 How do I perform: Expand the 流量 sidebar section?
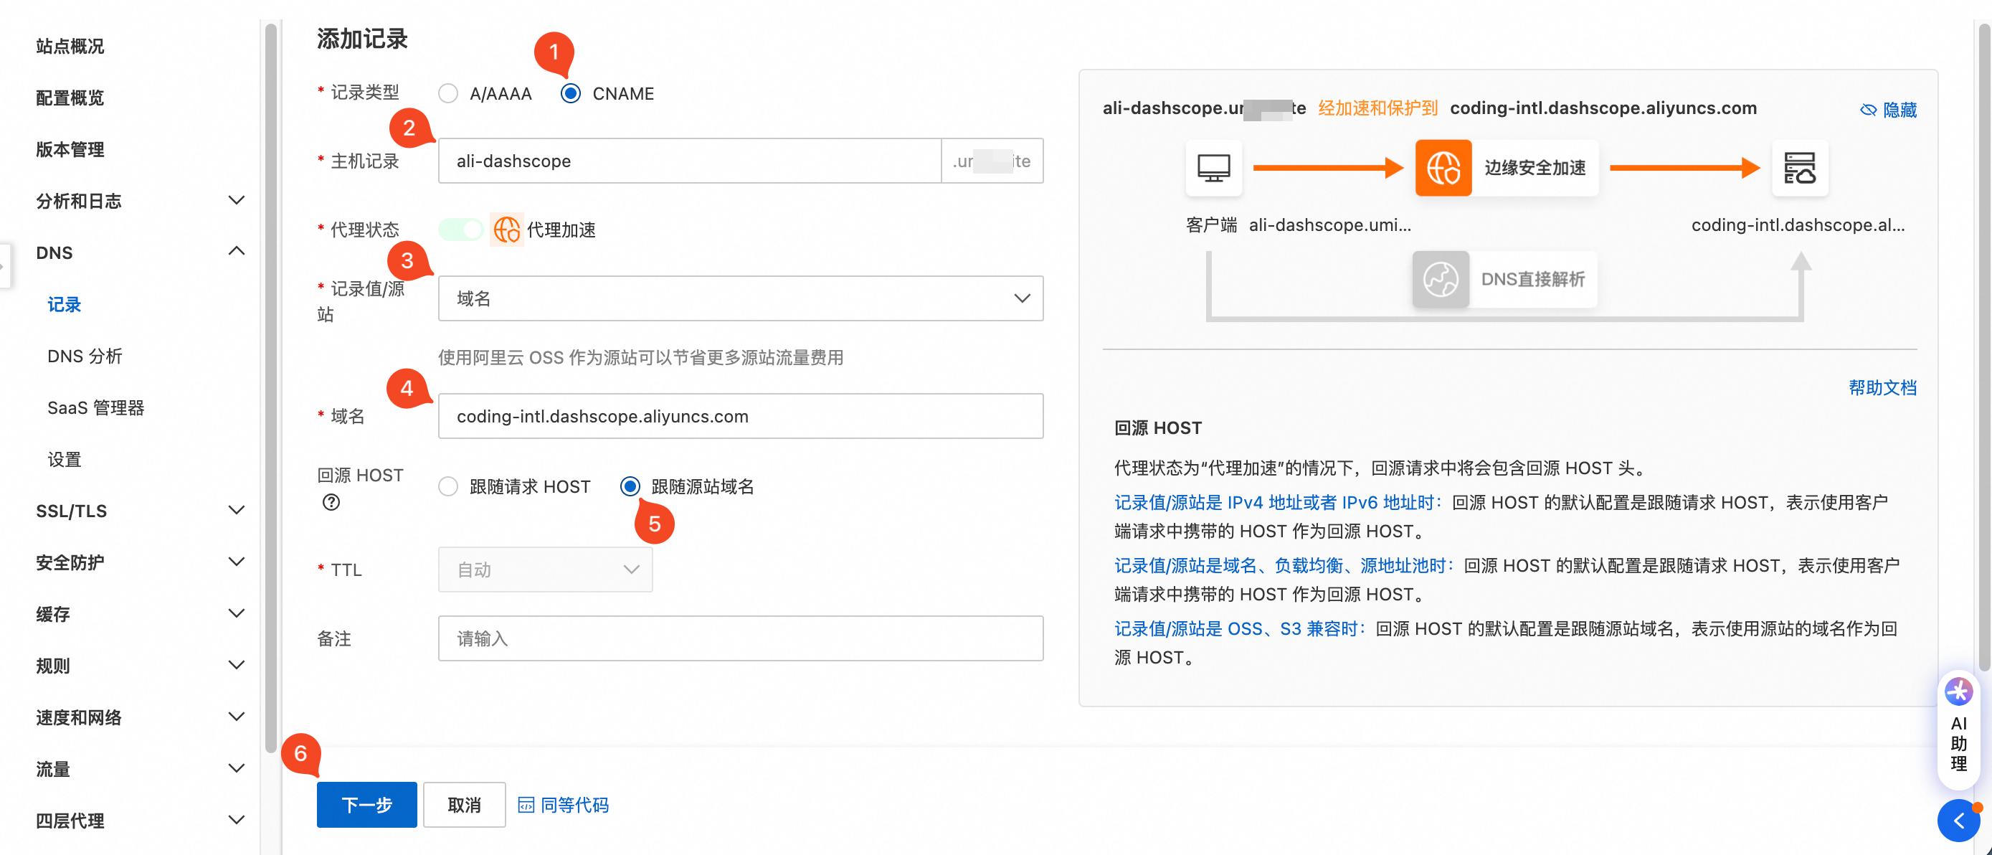tap(237, 769)
